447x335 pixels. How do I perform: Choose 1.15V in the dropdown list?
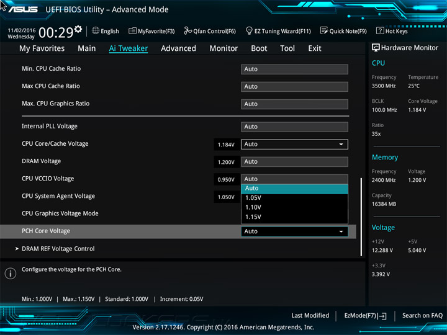(x=294, y=217)
